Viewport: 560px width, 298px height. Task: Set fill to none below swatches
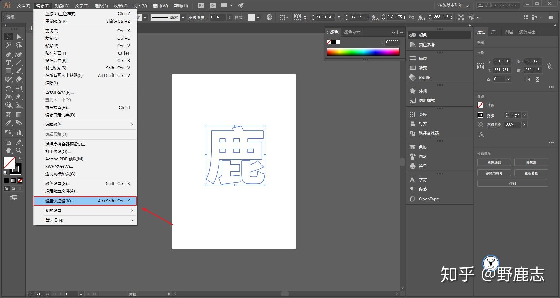point(20,180)
